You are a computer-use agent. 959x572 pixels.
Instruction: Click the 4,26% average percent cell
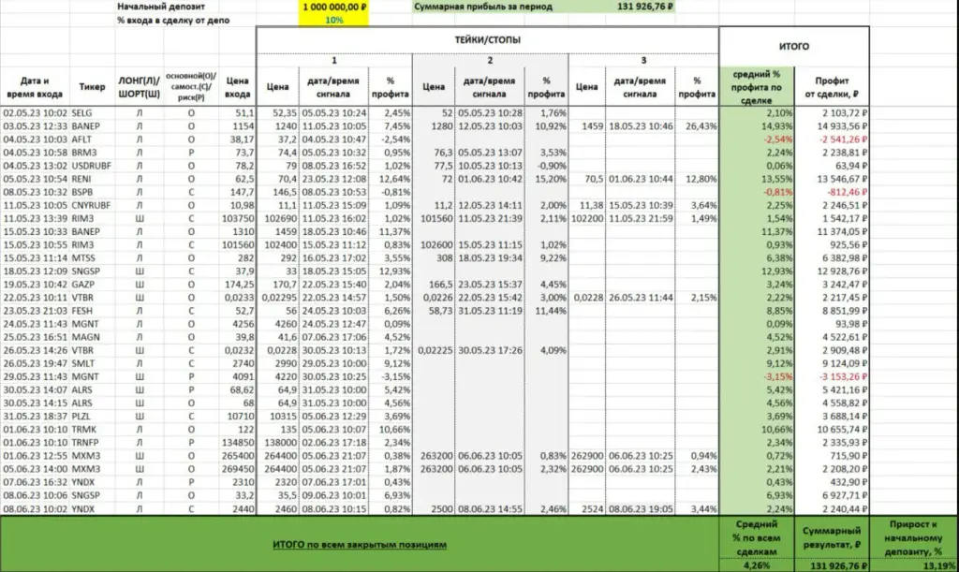click(757, 565)
